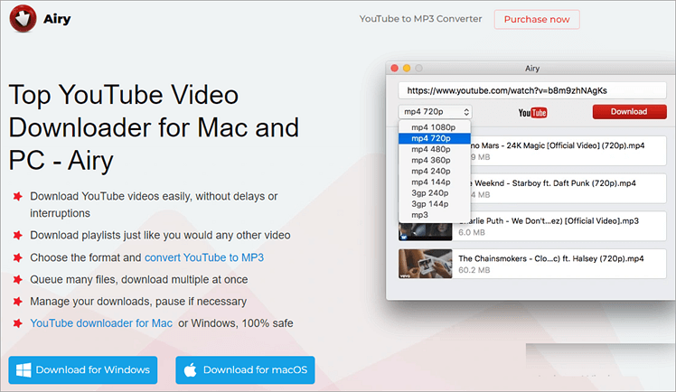This screenshot has height=392, width=676.
Task: Click the green zoom dot in Airy window
Action: pos(419,68)
